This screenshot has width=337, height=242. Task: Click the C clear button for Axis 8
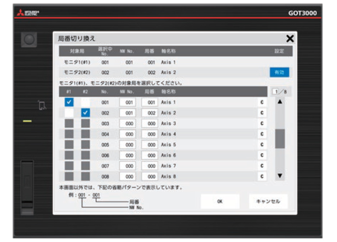[x=262, y=176]
